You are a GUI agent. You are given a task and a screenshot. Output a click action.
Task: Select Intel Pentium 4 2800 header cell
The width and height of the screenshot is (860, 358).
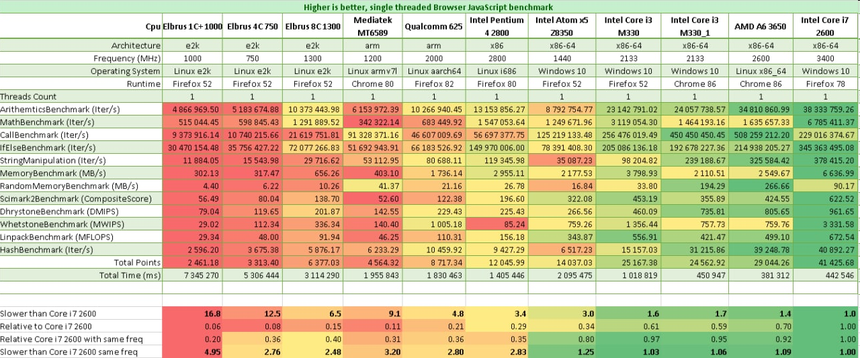(497, 26)
